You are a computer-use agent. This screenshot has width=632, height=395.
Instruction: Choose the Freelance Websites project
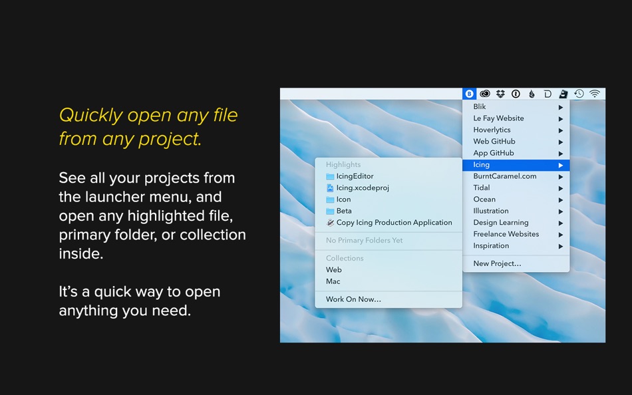pos(516,234)
